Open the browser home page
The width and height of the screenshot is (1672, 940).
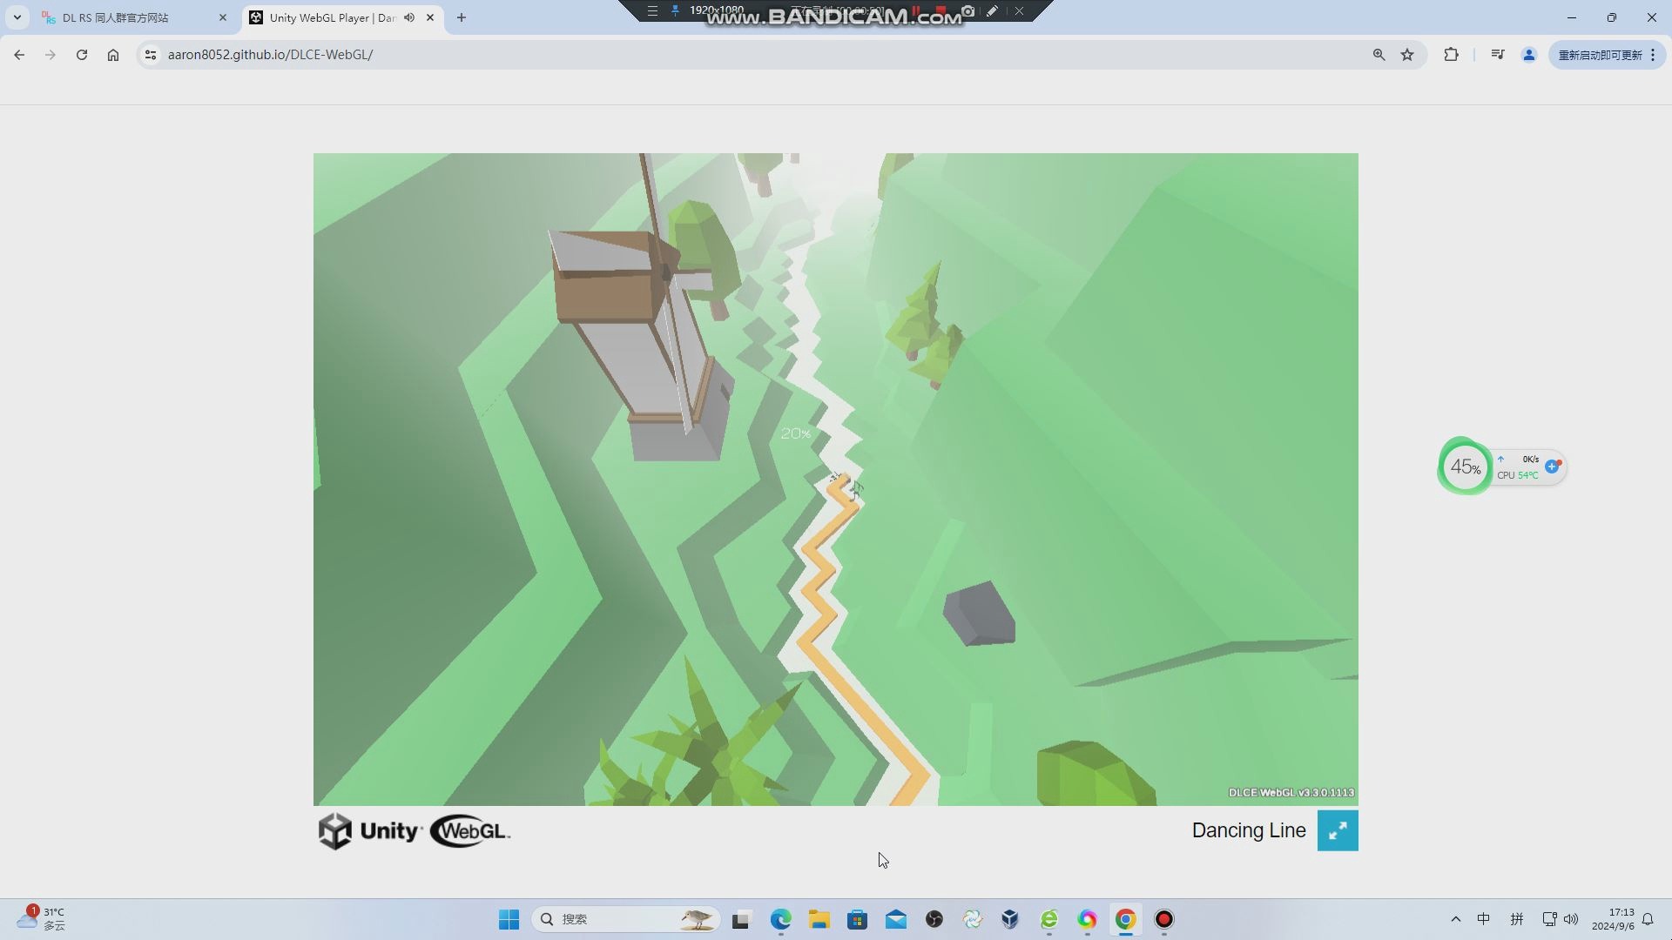click(113, 55)
